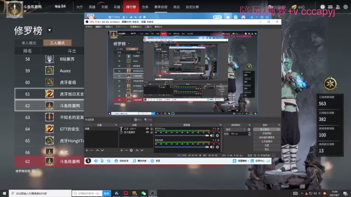Remove source with minus icon in sources panel
The width and height of the screenshot is (351, 197).
coord(126,150)
